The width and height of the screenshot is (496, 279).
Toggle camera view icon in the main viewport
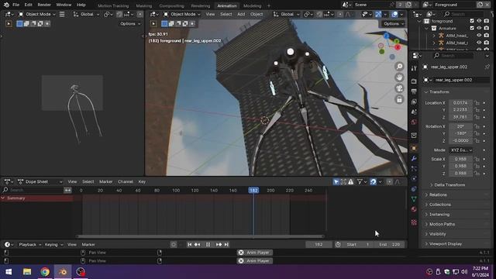(400, 88)
